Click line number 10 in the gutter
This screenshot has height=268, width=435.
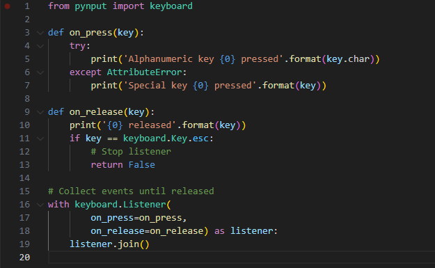coord(24,125)
